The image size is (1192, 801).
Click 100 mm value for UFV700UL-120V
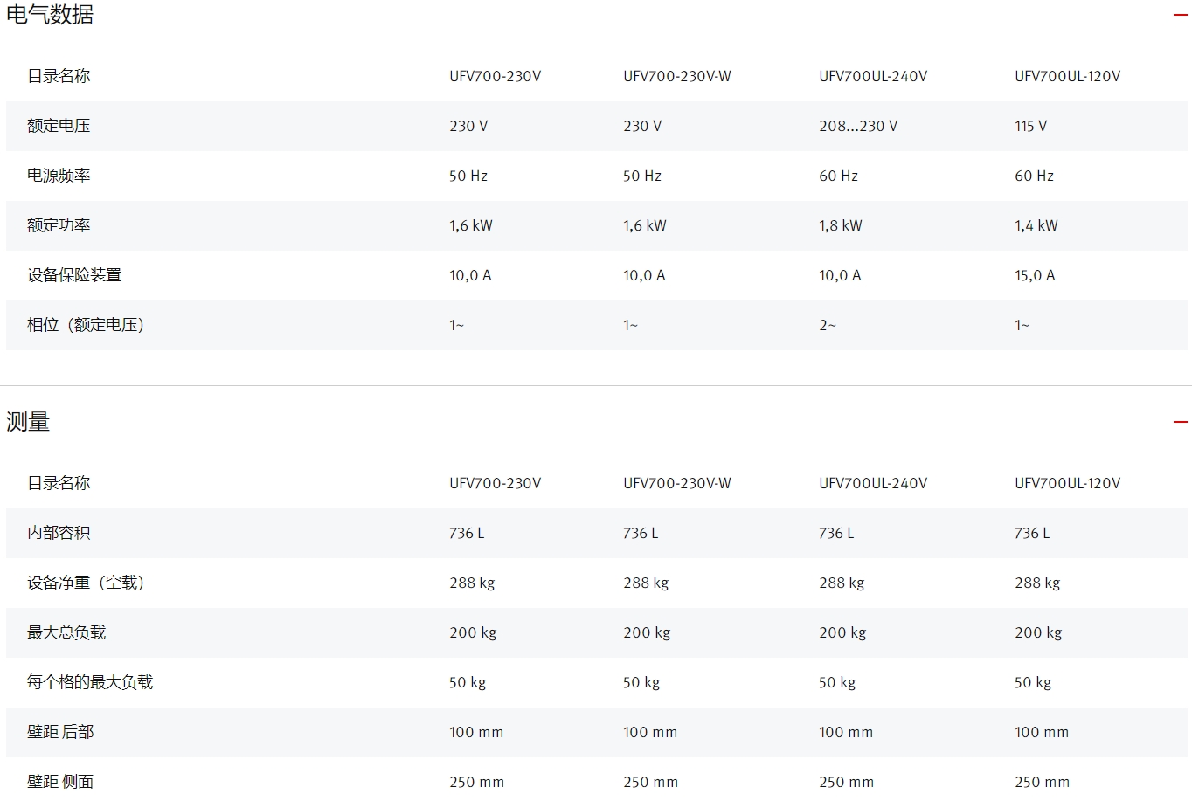1042,732
